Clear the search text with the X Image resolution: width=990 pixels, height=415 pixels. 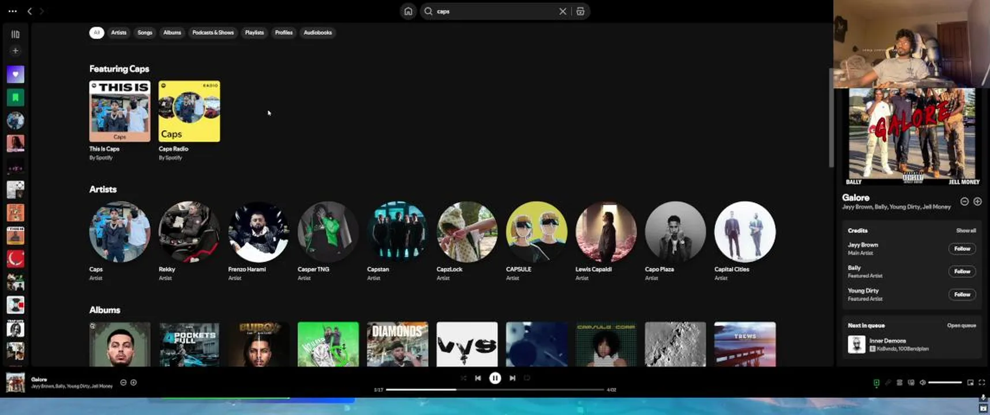tap(562, 11)
